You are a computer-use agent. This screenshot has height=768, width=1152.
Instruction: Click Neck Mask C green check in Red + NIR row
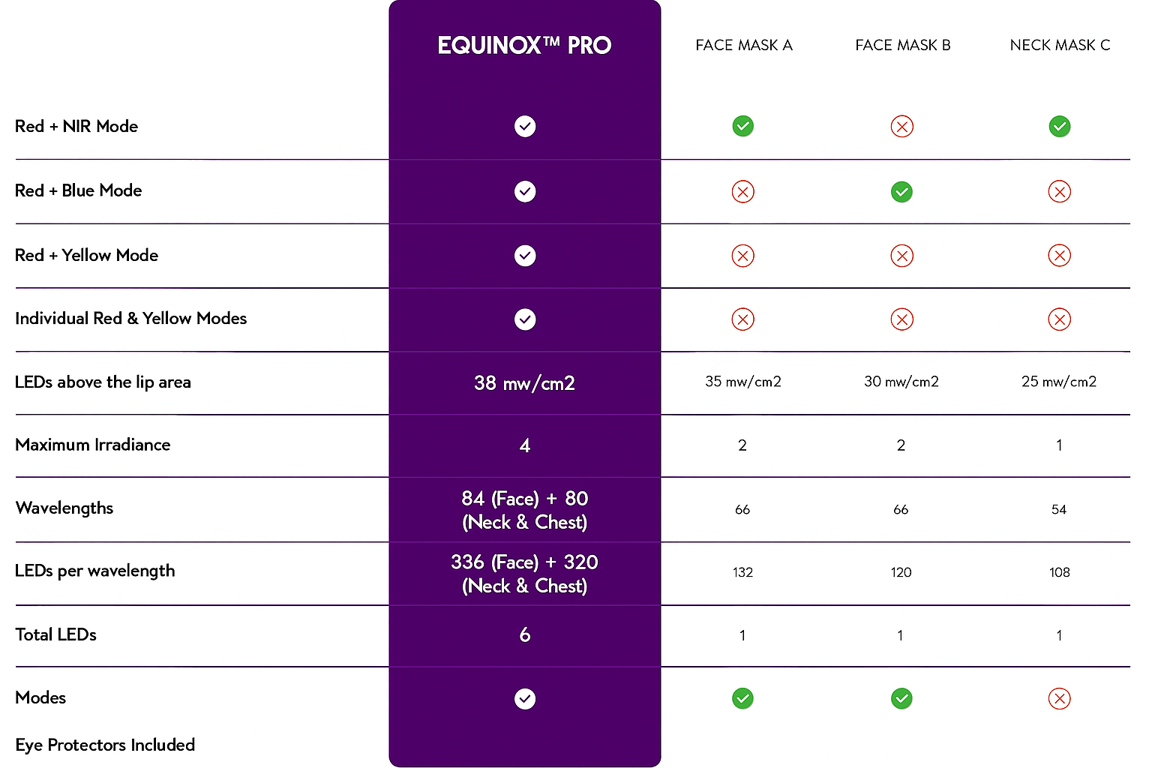click(x=1059, y=126)
